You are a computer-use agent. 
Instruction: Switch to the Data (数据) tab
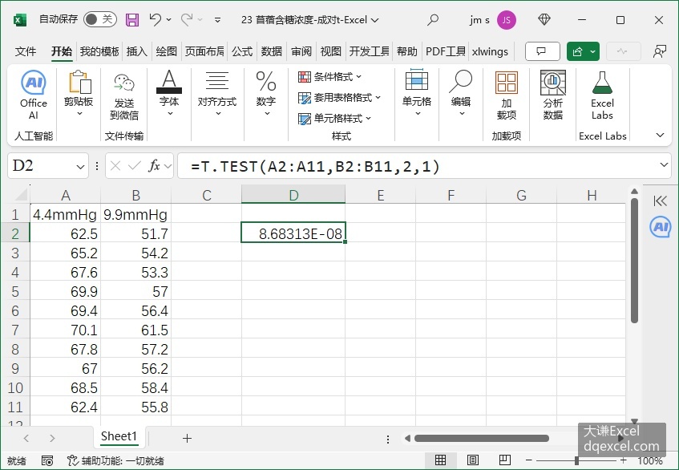tap(272, 51)
